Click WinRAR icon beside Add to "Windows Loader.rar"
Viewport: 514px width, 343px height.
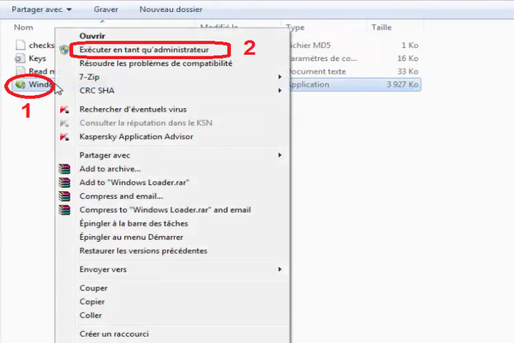click(x=64, y=183)
